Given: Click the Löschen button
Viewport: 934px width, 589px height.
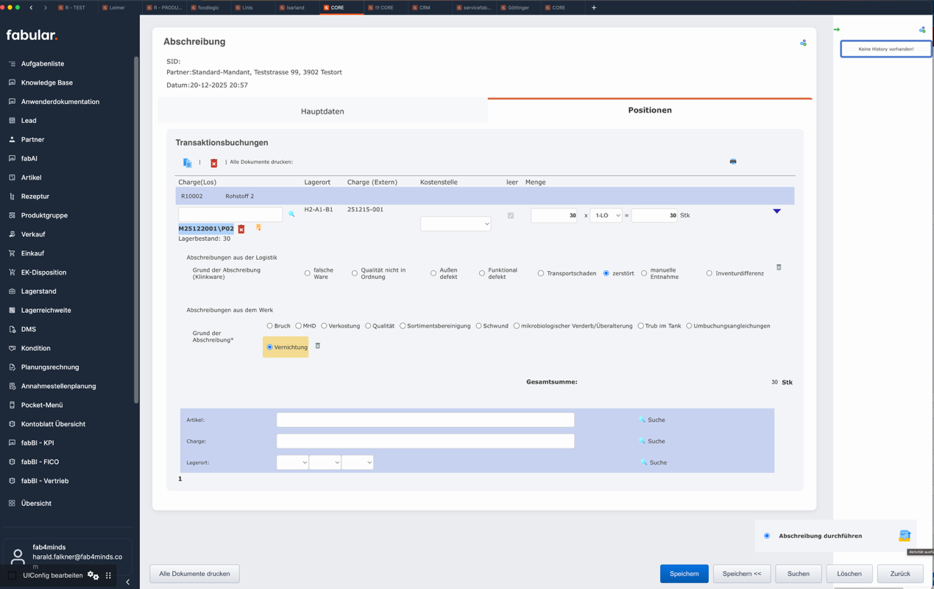Looking at the screenshot, I should [x=849, y=574].
